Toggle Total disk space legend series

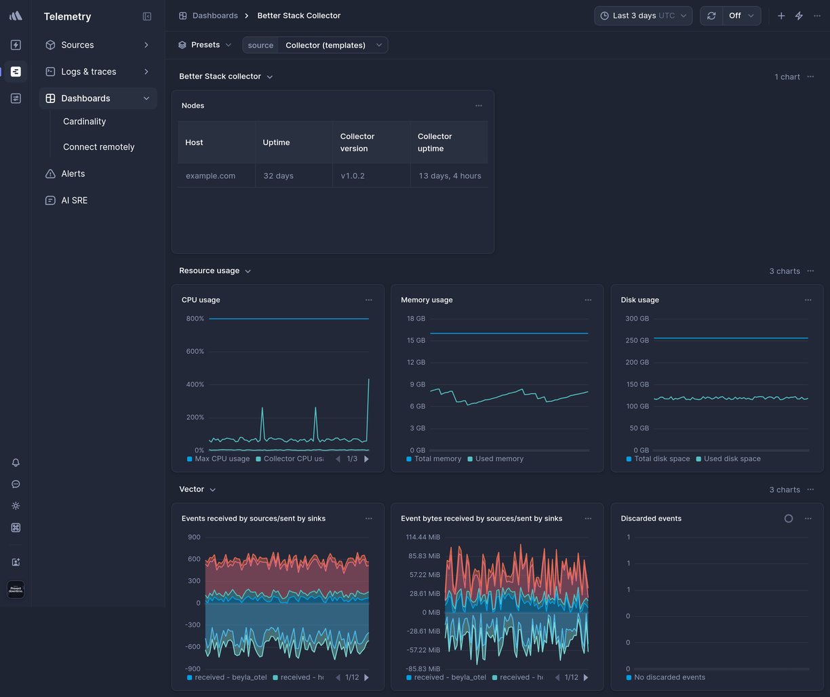point(658,459)
